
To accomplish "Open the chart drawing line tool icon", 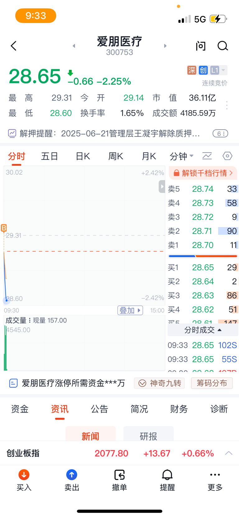I will [207, 156].
